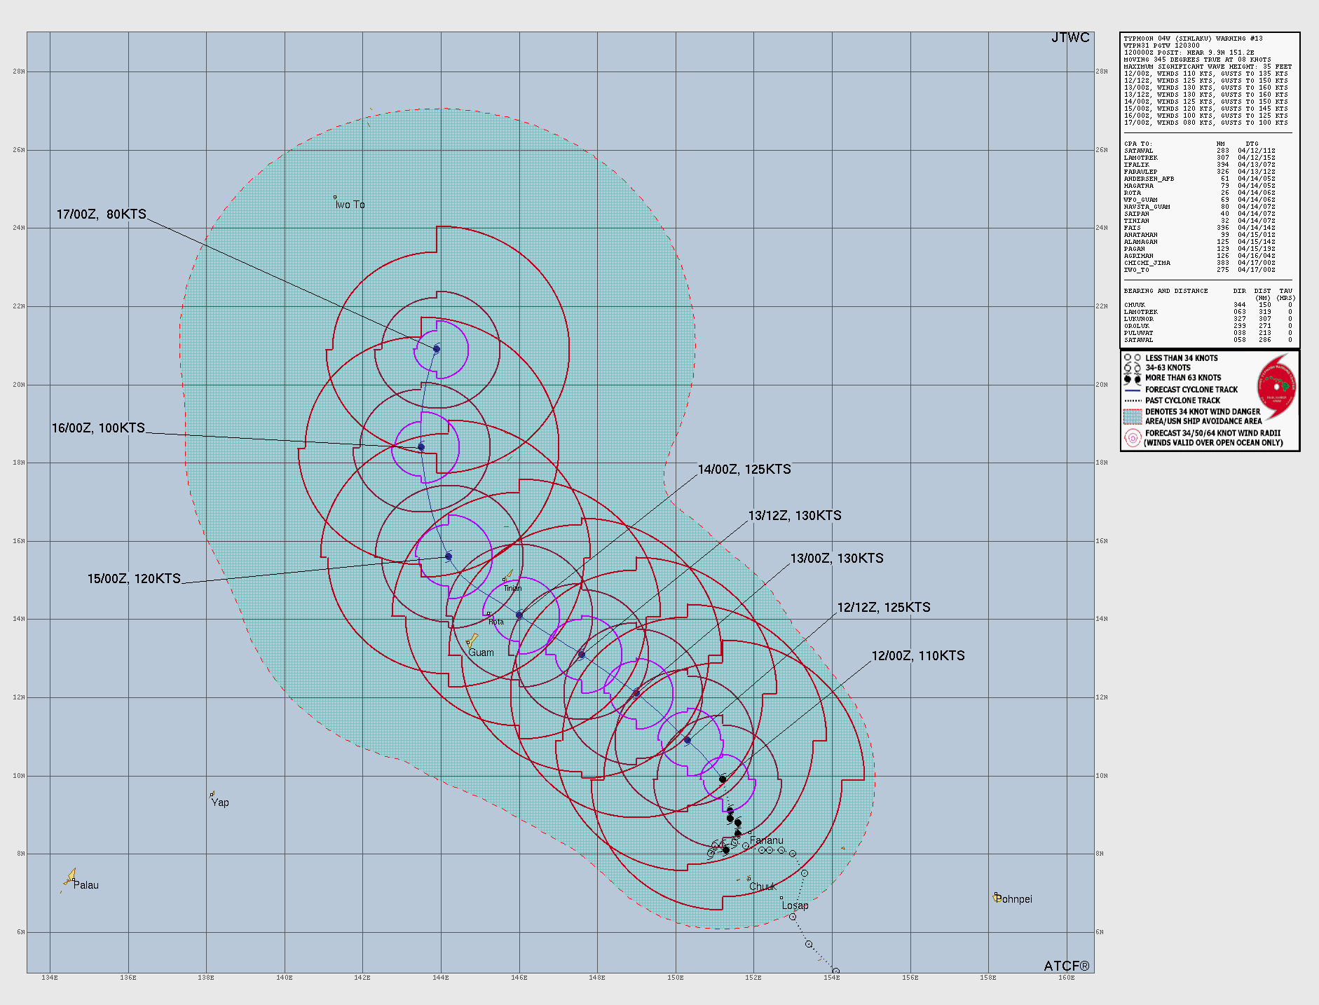Select the wind barb icon at Yap
Image resolution: width=1319 pixels, height=1005 pixels.
[212, 795]
